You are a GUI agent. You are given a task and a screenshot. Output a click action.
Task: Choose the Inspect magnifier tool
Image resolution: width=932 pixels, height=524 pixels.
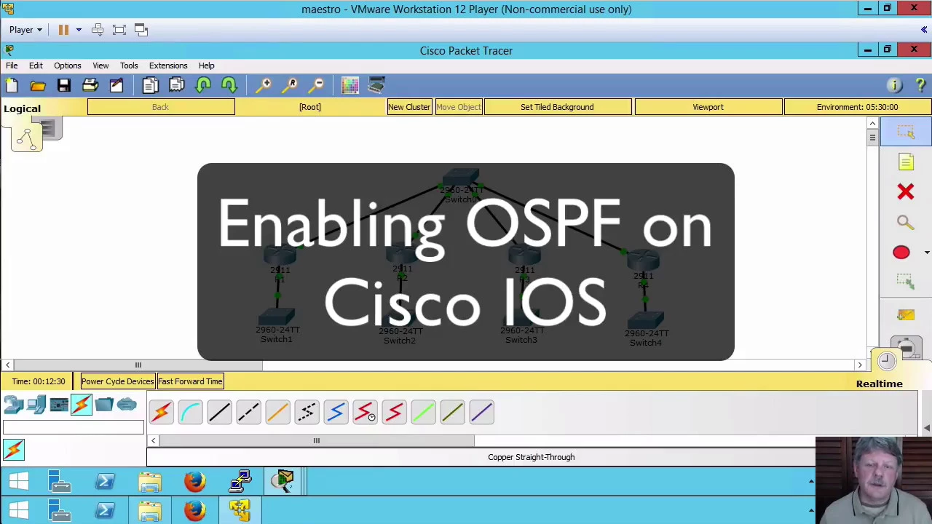point(905,223)
